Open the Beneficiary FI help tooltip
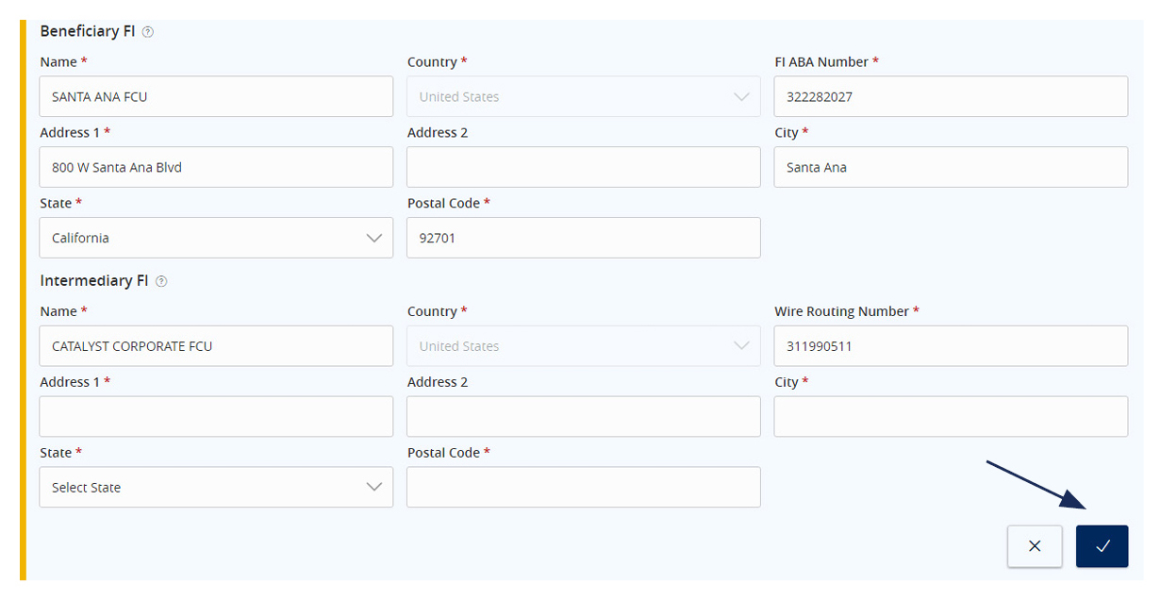The height and width of the screenshot is (600, 1160). point(148,31)
